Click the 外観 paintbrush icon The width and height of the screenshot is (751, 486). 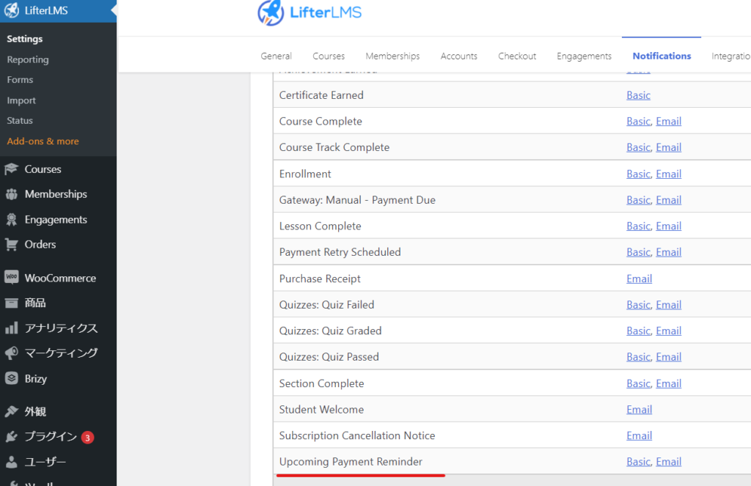pos(12,411)
